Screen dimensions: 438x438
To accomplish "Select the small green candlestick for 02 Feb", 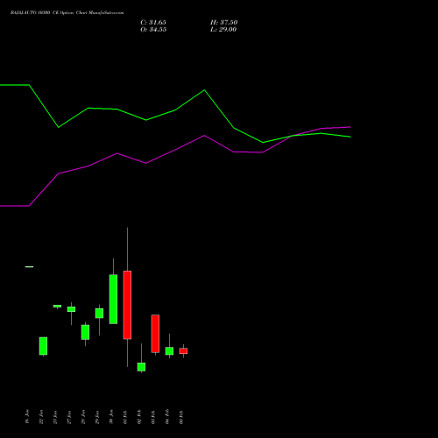I will click(141, 367).
